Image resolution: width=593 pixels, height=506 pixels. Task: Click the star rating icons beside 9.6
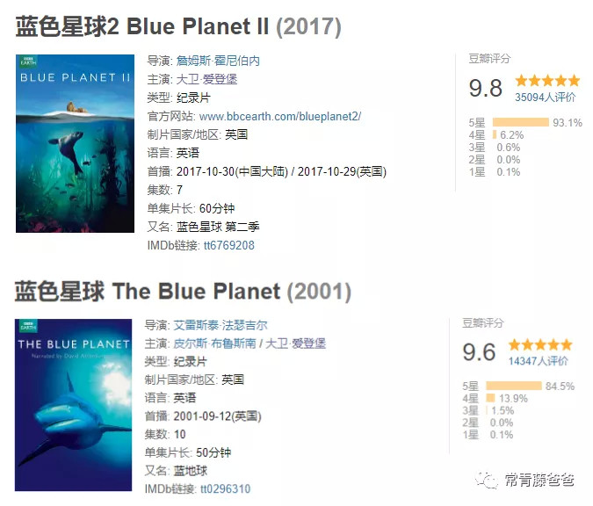coord(539,344)
